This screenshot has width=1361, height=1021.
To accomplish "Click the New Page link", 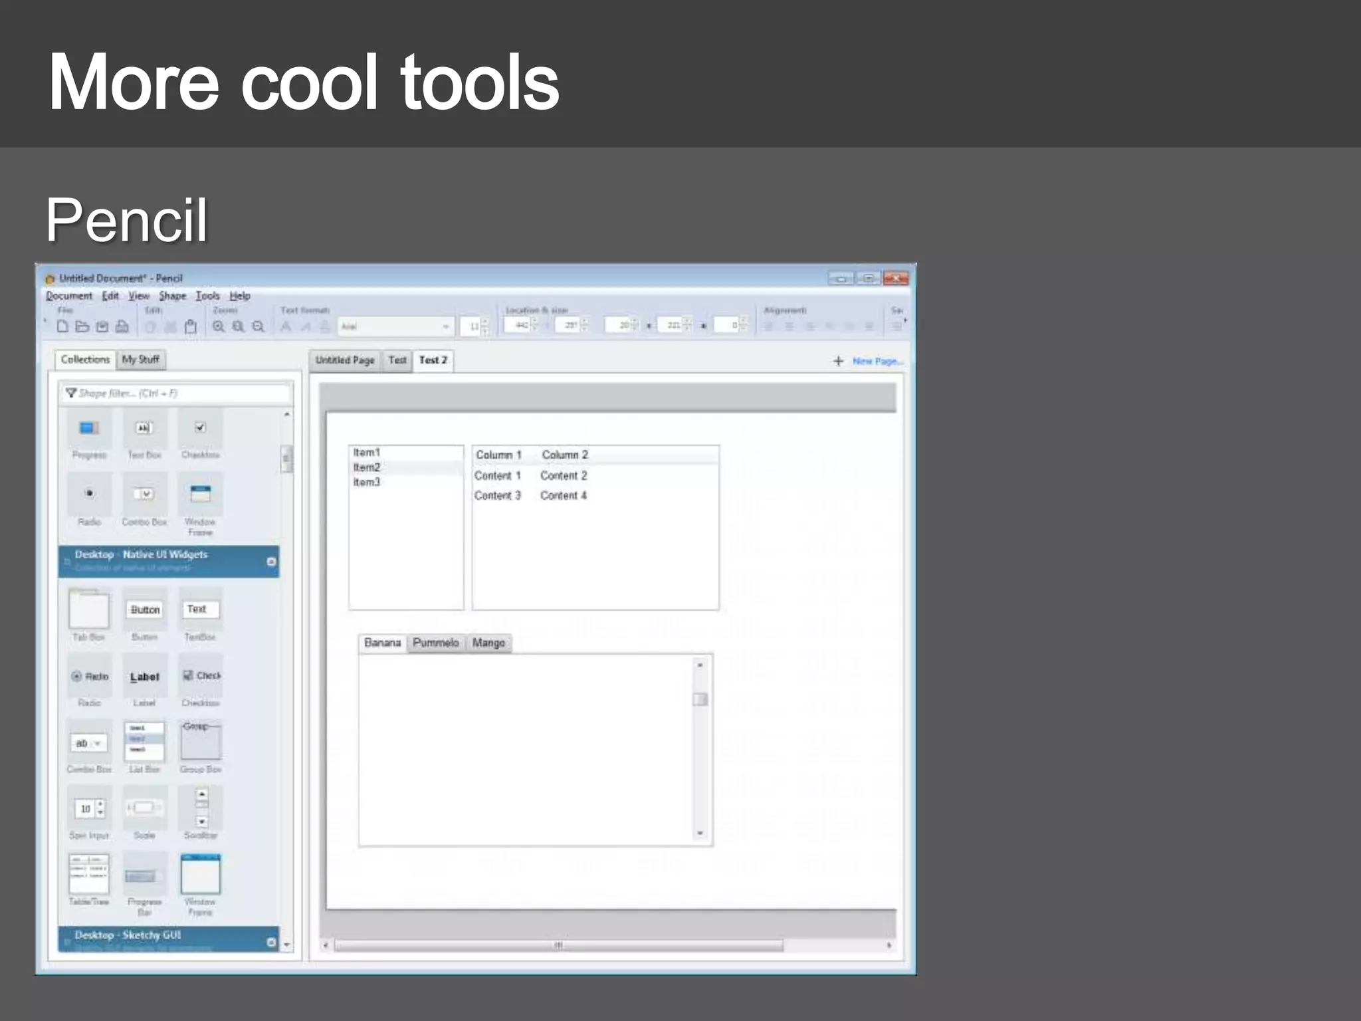I will pos(877,361).
